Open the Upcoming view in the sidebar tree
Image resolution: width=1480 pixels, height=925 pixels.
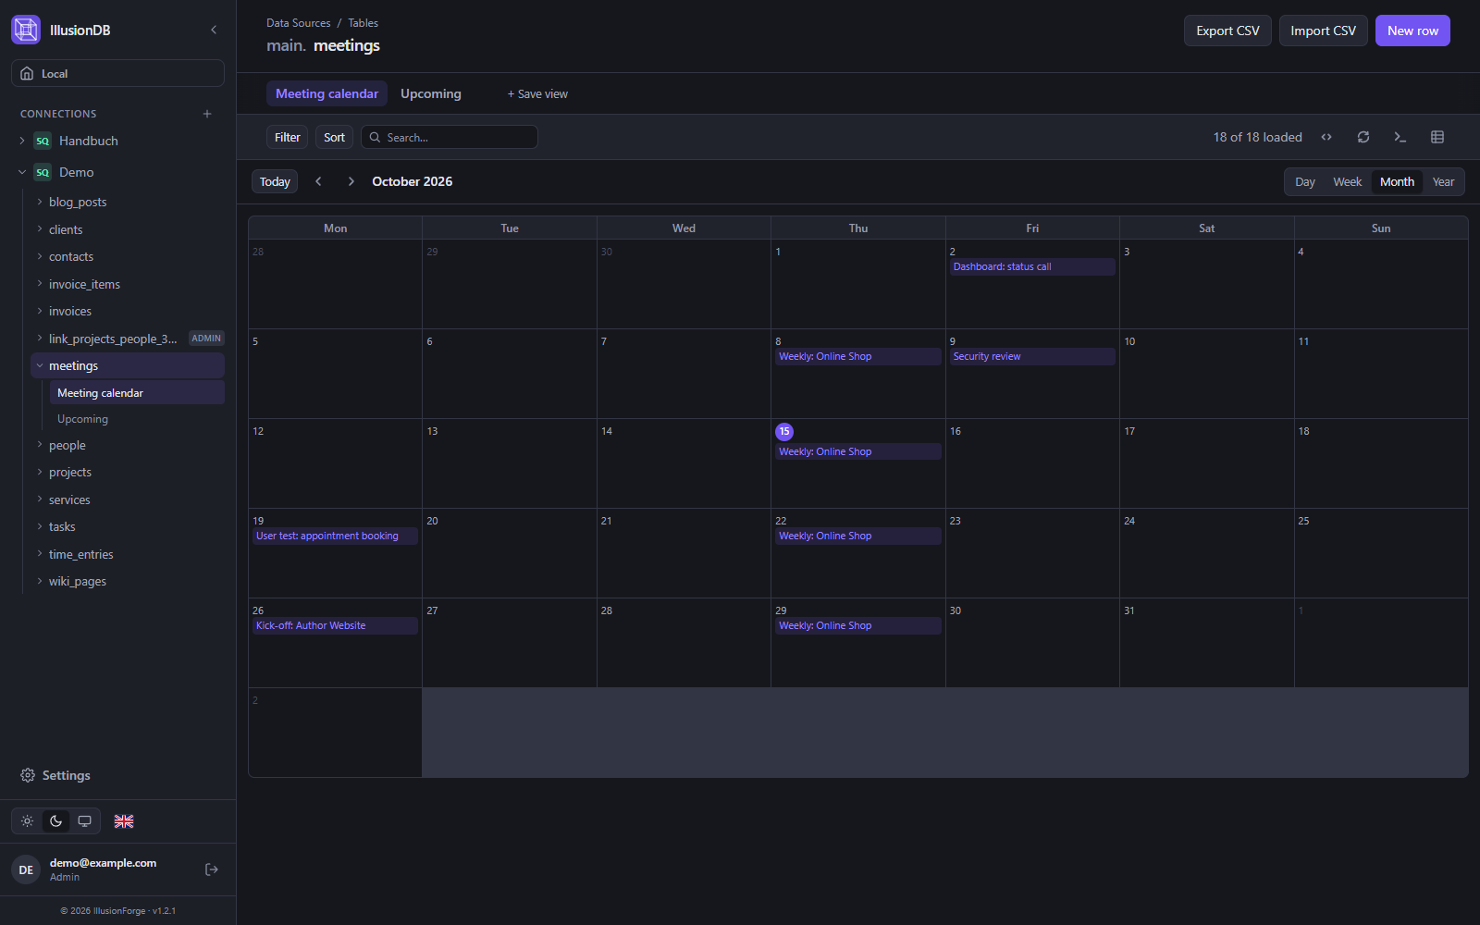[x=137, y=419]
